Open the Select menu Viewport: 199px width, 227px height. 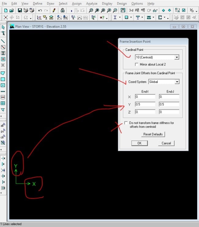click(x=63, y=3)
